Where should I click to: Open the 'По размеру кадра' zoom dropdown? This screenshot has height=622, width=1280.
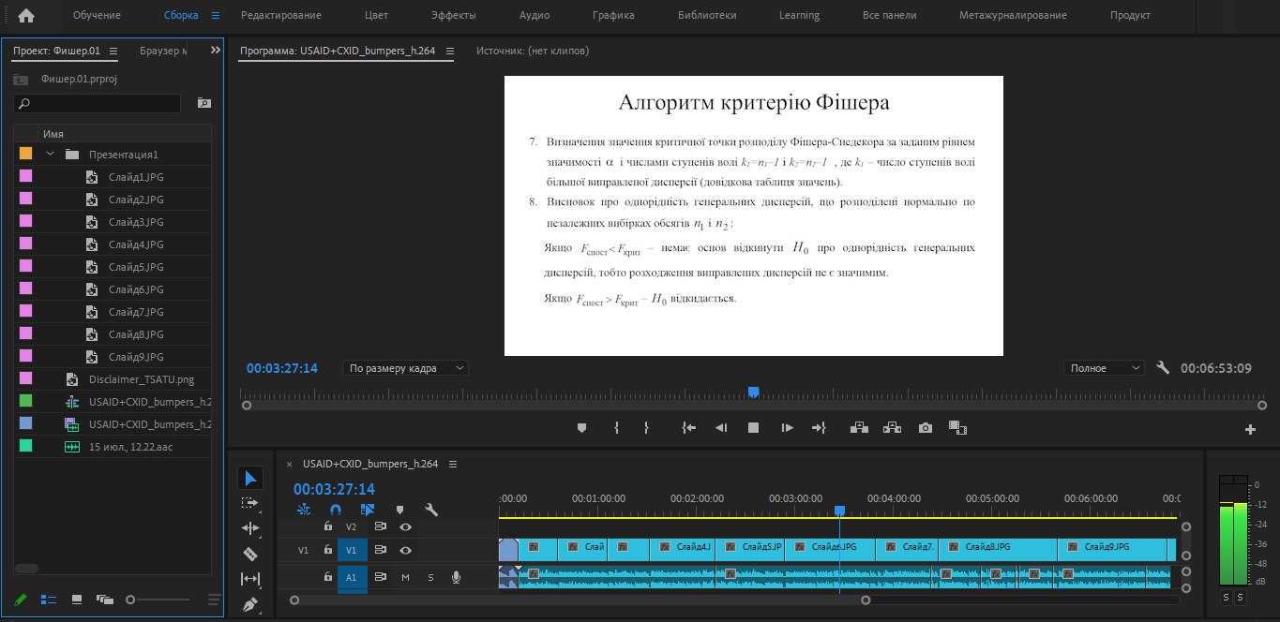coord(405,368)
